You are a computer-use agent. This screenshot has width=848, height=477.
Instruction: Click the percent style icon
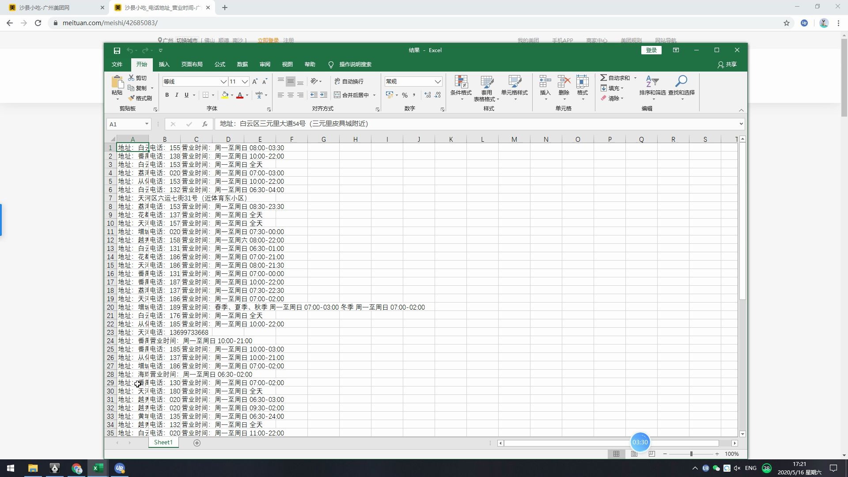[x=405, y=95]
